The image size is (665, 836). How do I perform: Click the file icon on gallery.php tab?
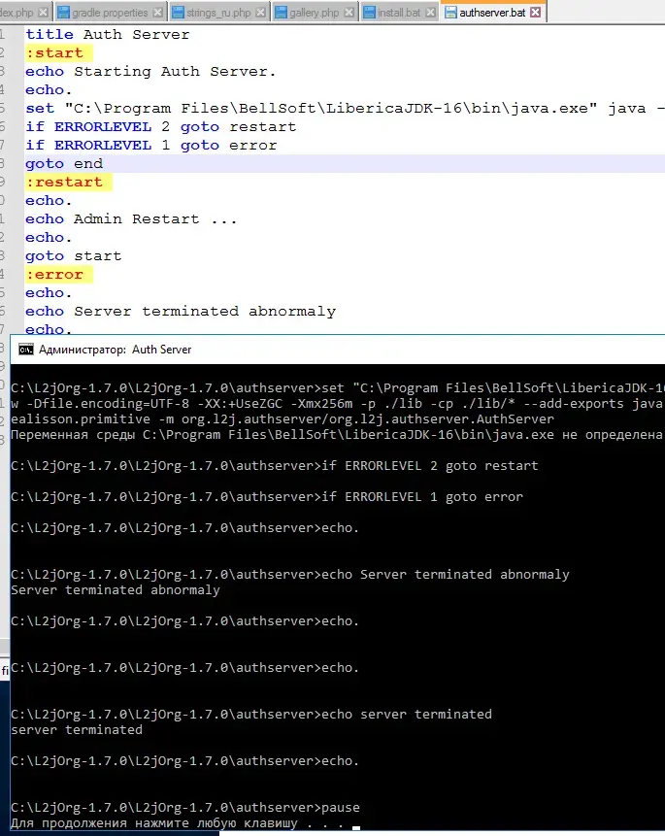(281, 13)
